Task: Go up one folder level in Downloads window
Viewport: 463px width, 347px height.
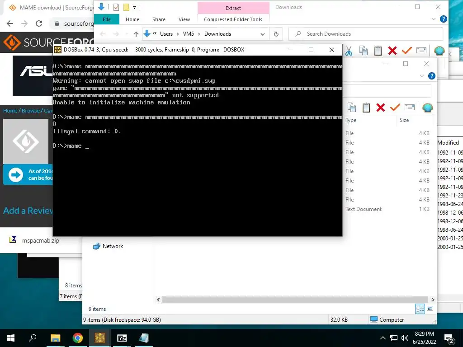Action: [x=136, y=34]
